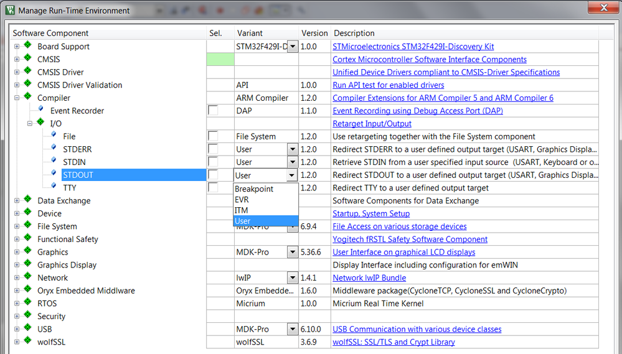Open STMicroelectronics STM32F429I-Discovery Kit link
Screen dimensions: 622x354
(x=413, y=47)
